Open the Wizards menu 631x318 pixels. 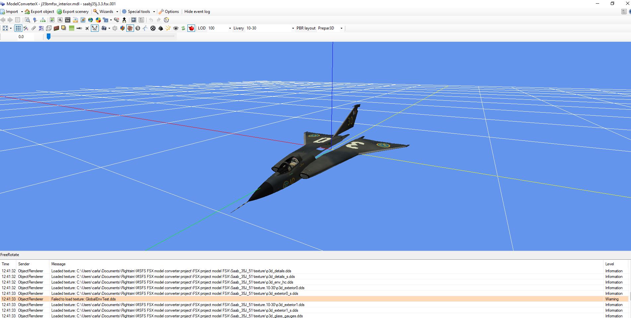pos(106,12)
